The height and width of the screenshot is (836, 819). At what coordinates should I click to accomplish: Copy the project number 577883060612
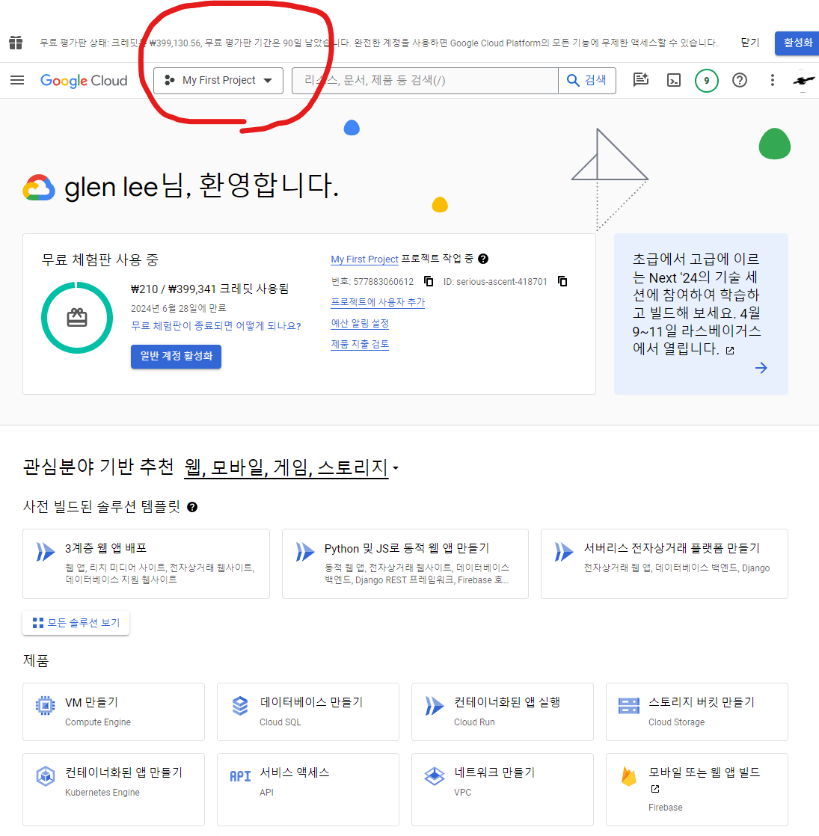pyautogui.click(x=428, y=281)
